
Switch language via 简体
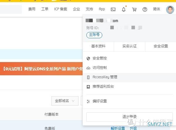pos(157,9)
